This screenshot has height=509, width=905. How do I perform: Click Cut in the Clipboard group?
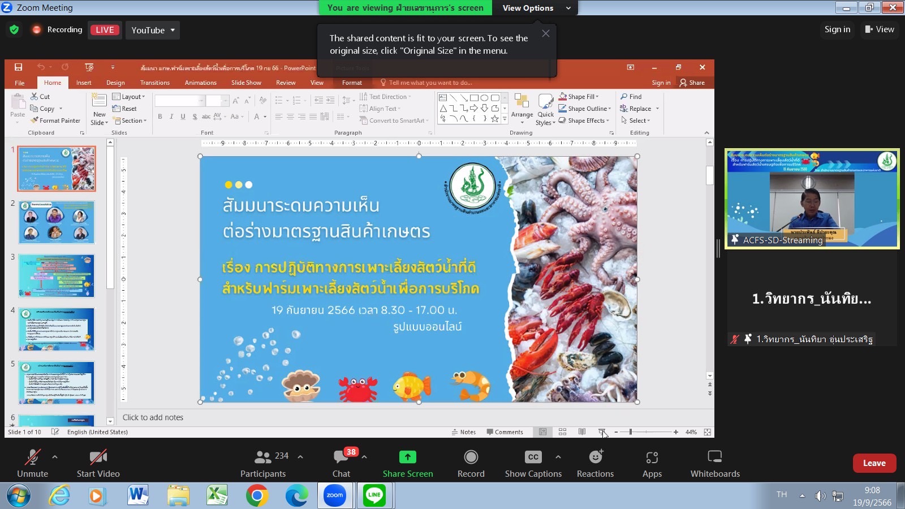click(41, 97)
